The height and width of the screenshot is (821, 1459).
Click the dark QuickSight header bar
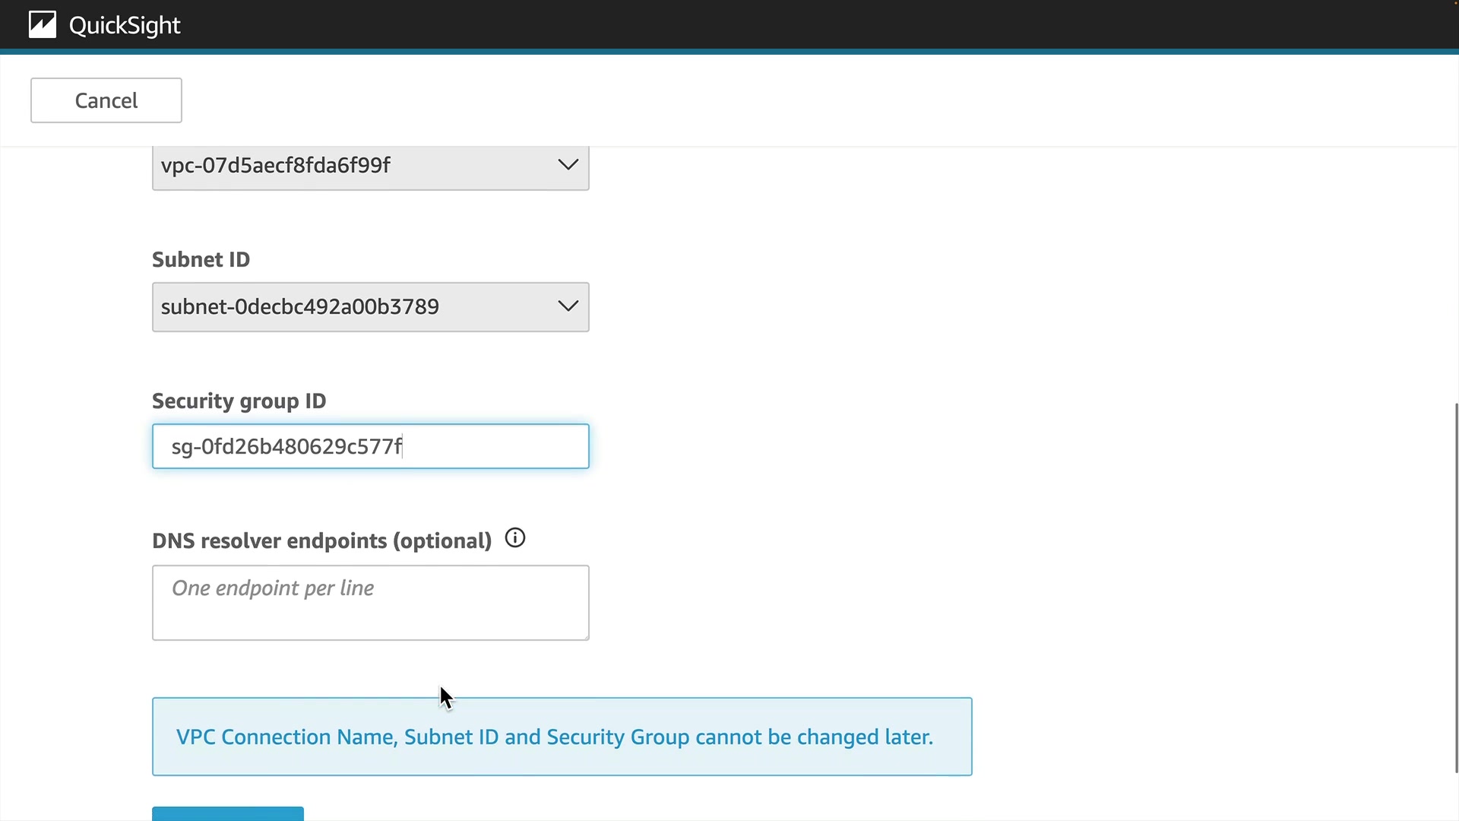click(x=760, y=25)
